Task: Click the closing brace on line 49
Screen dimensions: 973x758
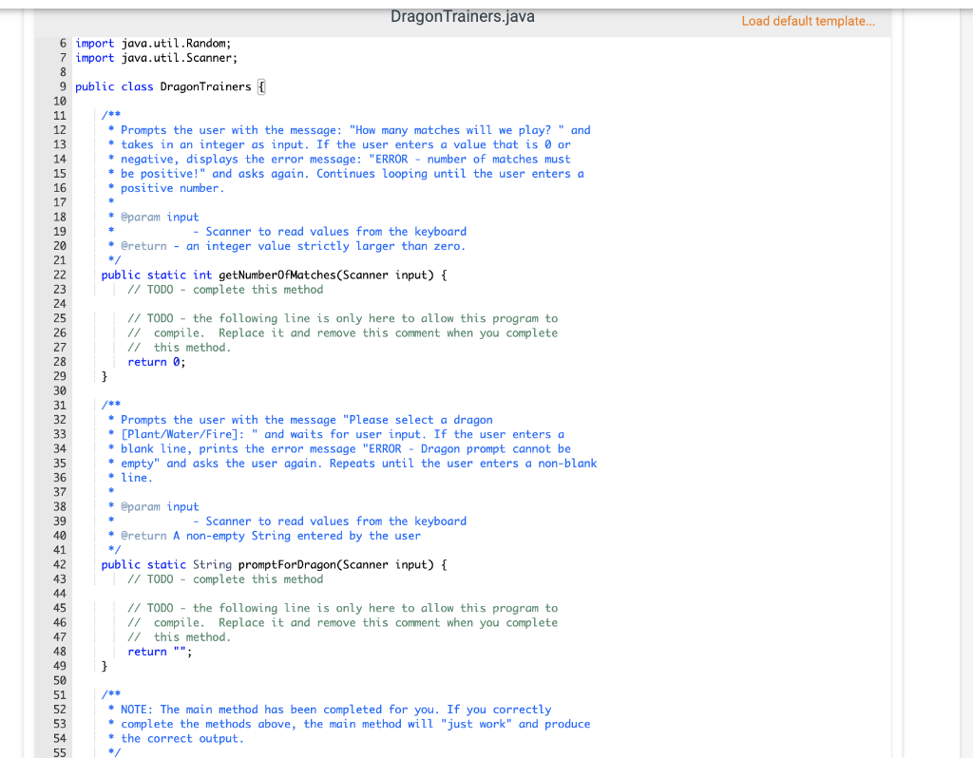Action: tap(105, 666)
